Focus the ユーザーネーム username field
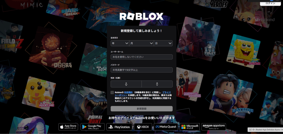Screen dimensions: 283x134 141,57
